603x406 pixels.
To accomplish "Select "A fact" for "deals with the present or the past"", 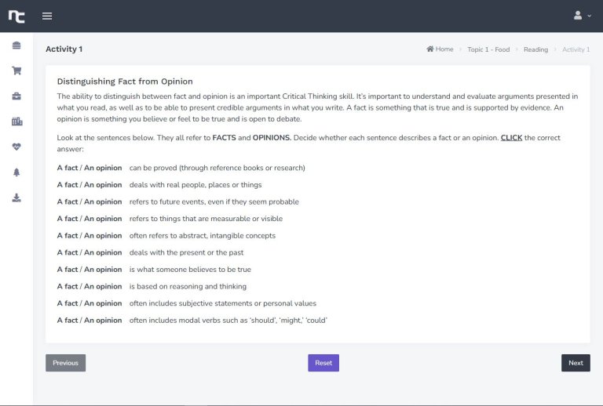I will 67,252.
